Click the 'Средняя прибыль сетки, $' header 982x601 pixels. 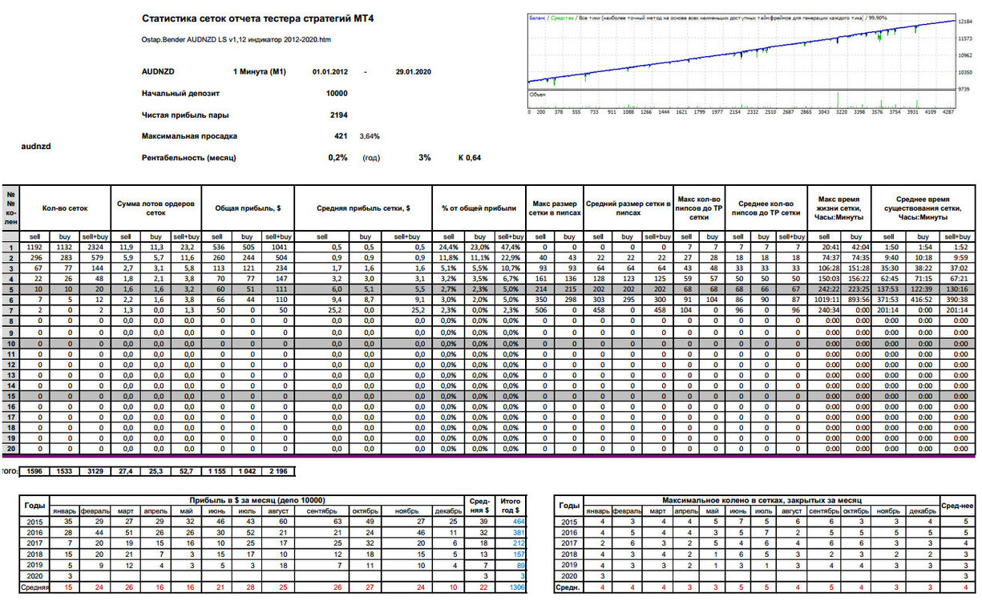click(x=363, y=208)
